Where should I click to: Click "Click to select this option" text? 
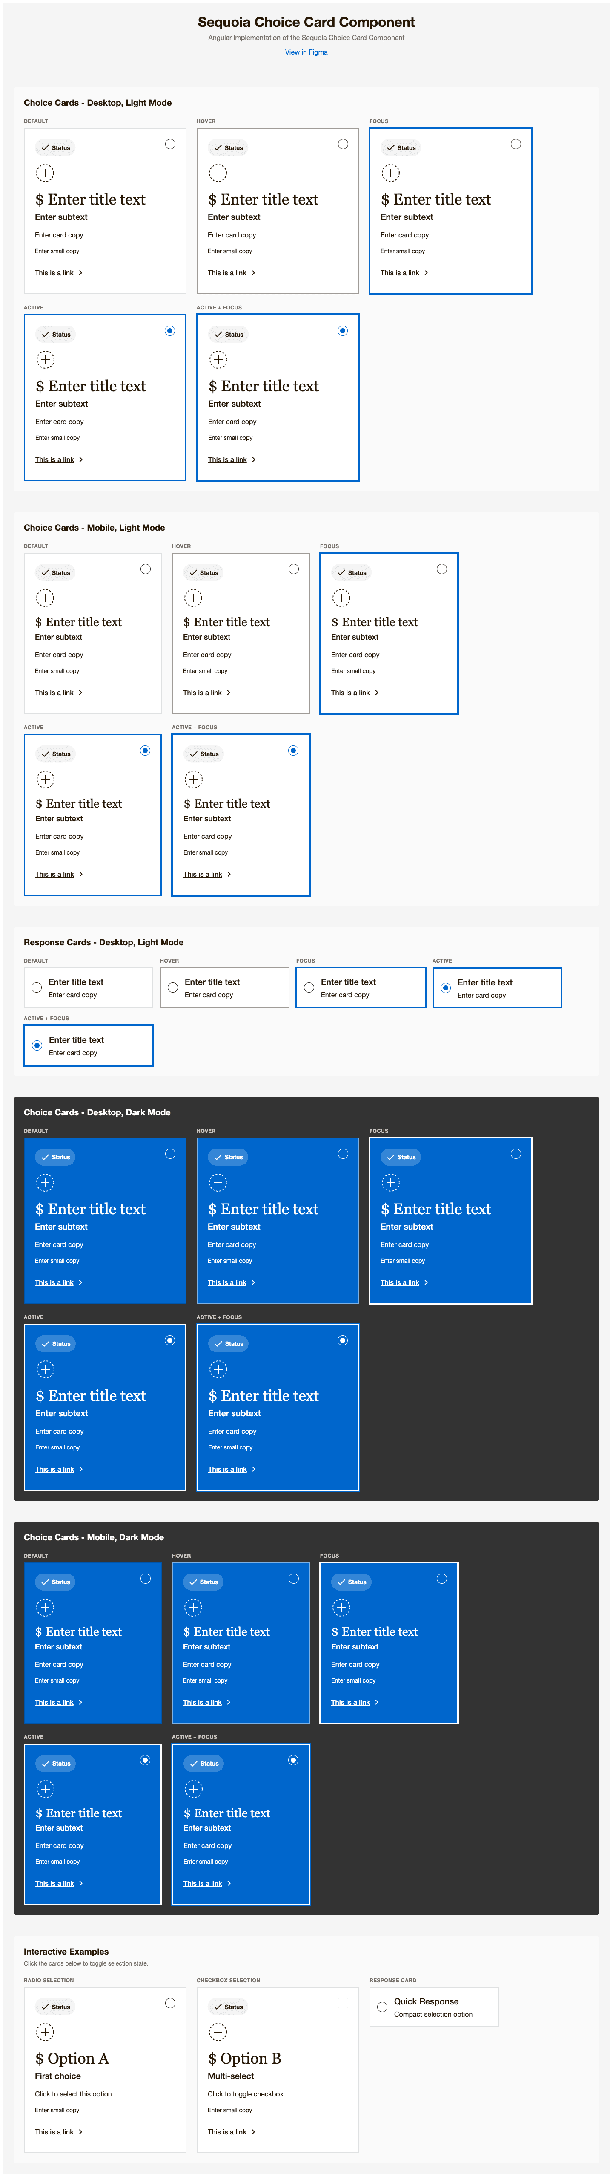(x=74, y=2094)
